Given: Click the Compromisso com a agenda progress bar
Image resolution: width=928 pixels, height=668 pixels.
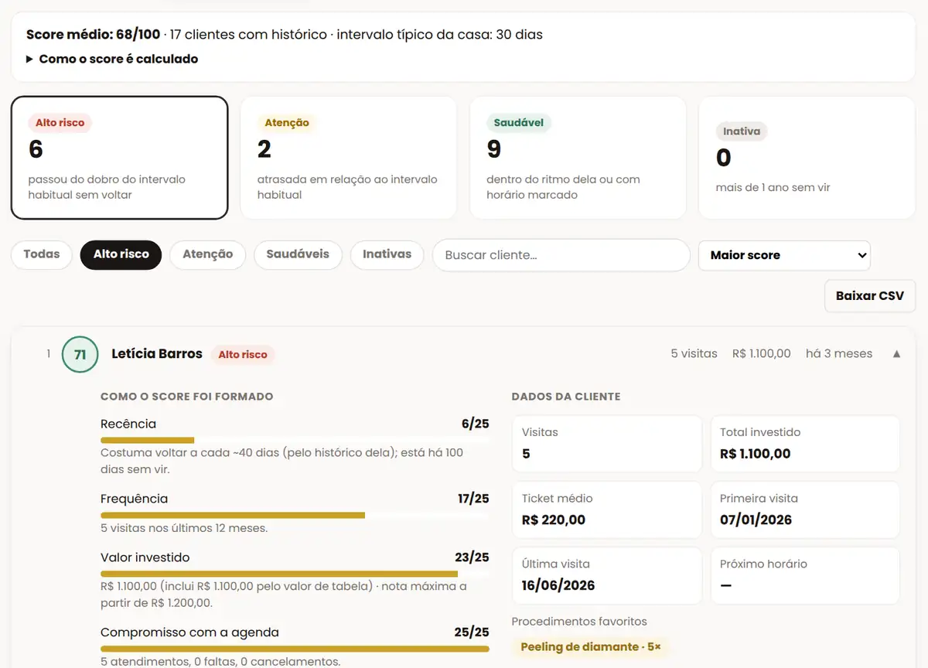Looking at the screenshot, I should click(x=295, y=649).
